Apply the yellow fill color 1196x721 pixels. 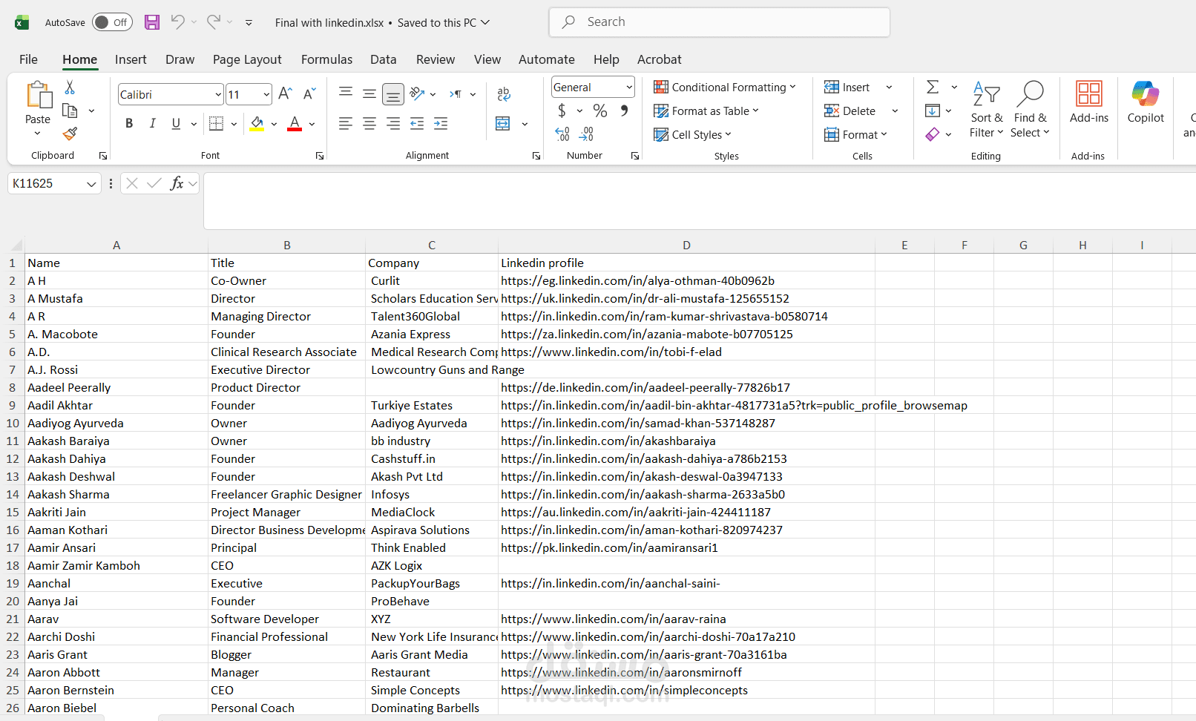coord(257,124)
